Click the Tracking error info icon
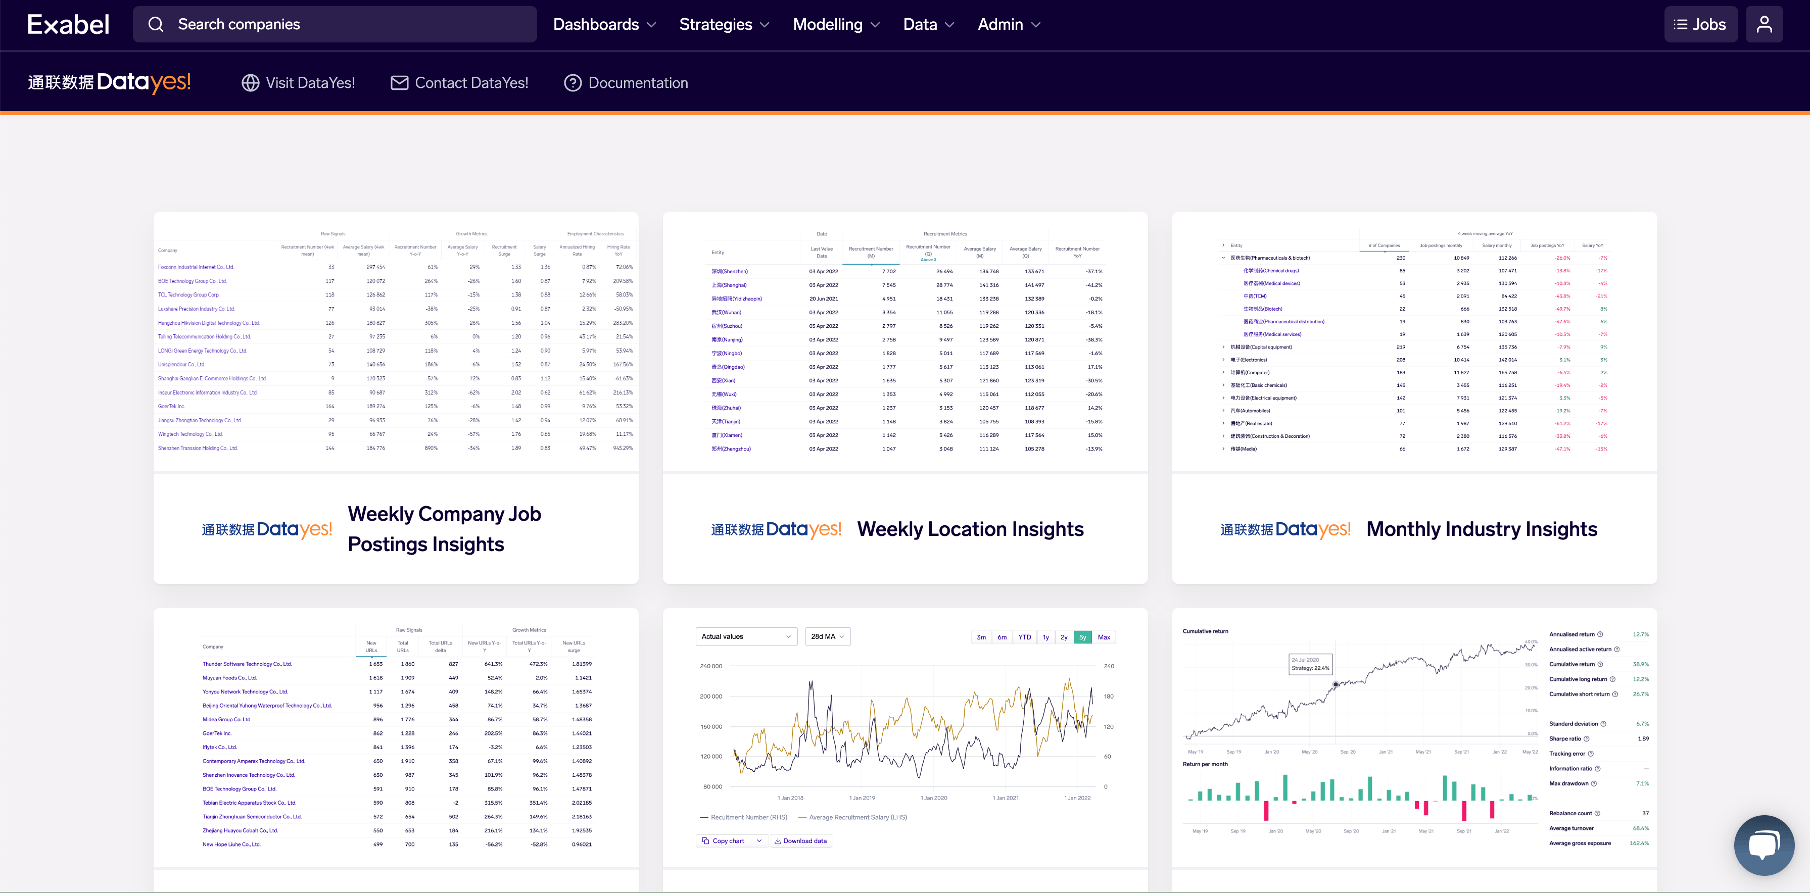This screenshot has width=1810, height=893. (x=1591, y=754)
